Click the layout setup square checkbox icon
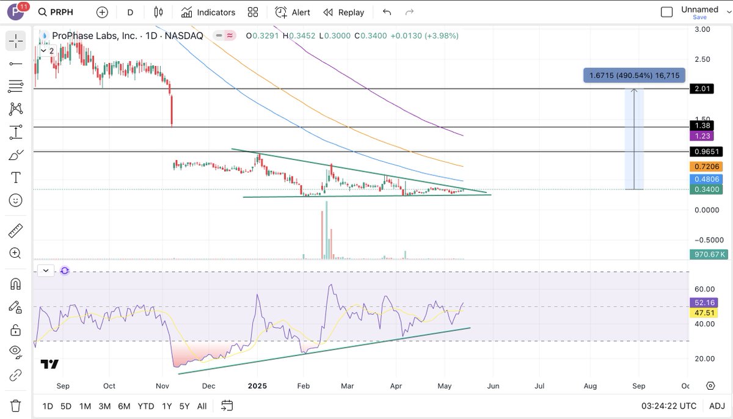Viewport: 733px width, 419px height. [x=667, y=12]
